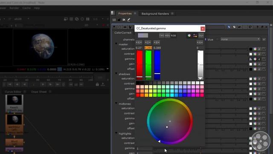Open the G channel dropdown
Viewport: 273px width, 154px height.
click(x=148, y=43)
